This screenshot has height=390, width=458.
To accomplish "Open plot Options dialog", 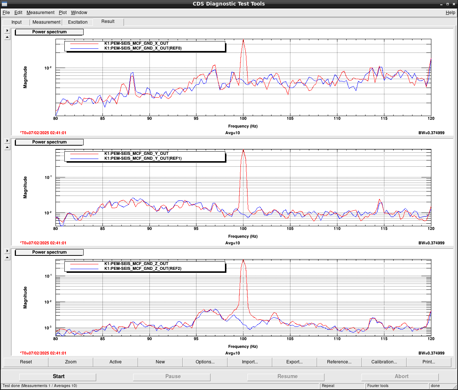I will click(205, 362).
